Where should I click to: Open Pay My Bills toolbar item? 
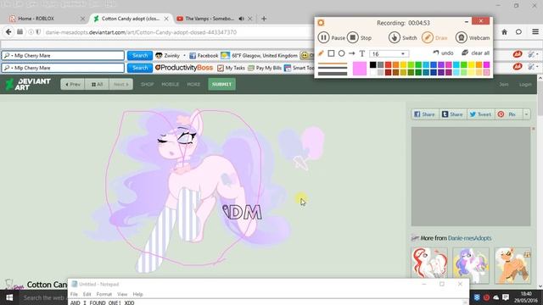point(265,68)
